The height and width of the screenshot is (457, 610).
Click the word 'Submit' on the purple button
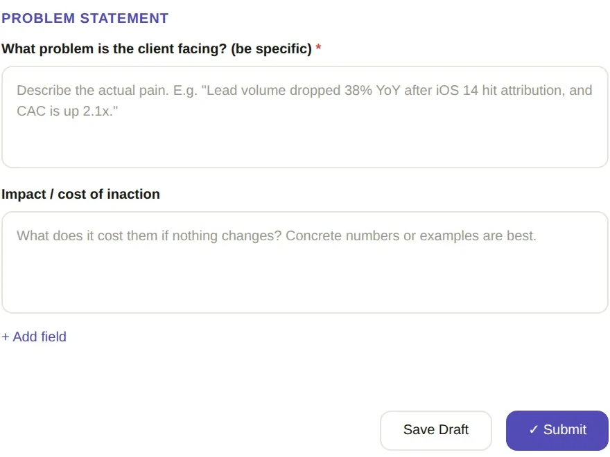pyautogui.click(x=564, y=429)
